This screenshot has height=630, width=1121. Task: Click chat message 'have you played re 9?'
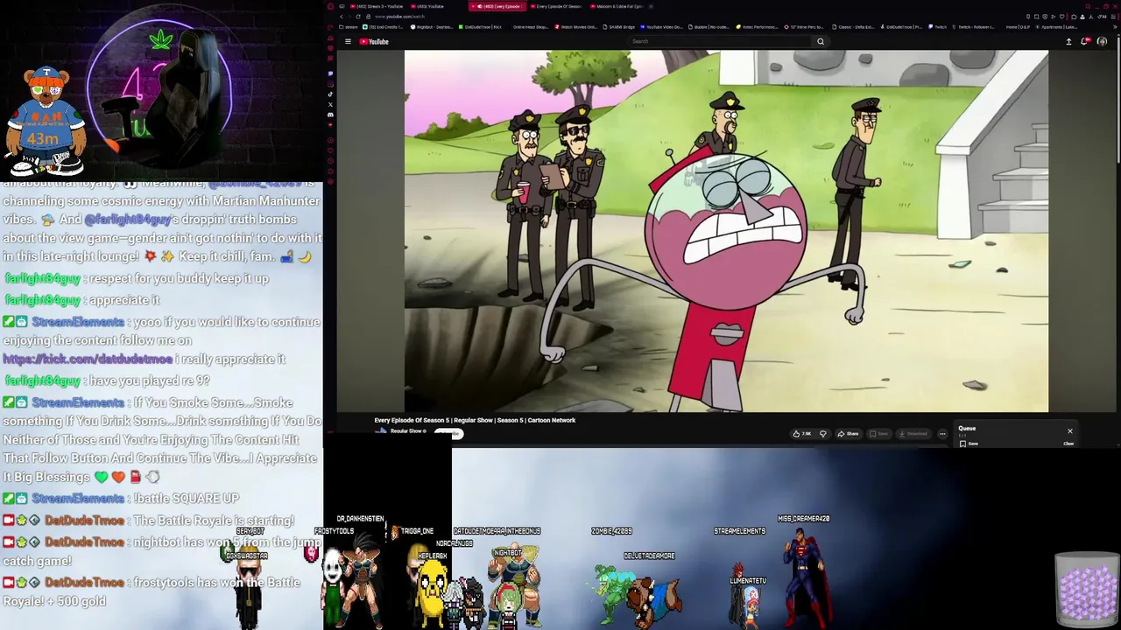149,381
